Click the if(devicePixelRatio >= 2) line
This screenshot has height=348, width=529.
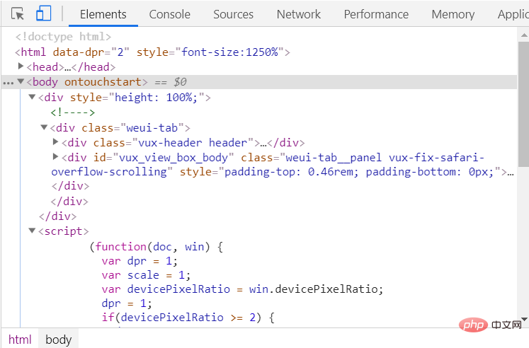tap(188, 318)
